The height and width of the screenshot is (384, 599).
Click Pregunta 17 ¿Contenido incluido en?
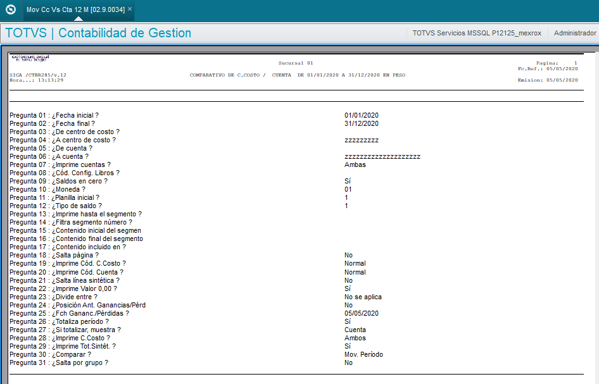click(68, 247)
